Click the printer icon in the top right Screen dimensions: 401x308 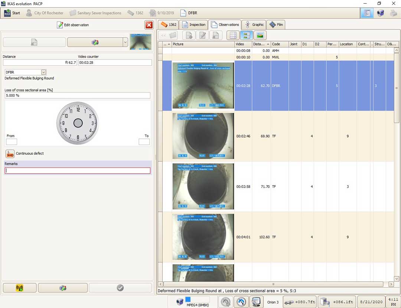(x=394, y=13)
